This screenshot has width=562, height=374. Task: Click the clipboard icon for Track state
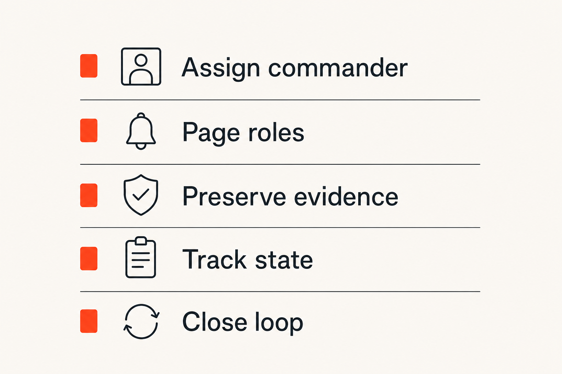point(141,257)
